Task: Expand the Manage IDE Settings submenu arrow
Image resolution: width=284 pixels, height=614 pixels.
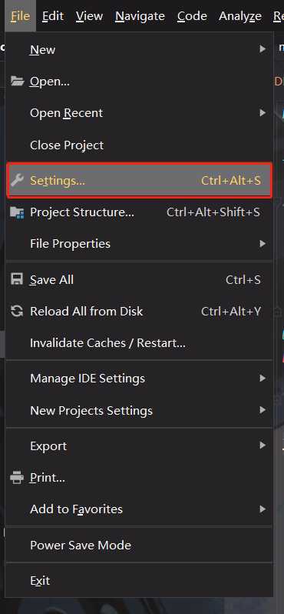Action: [x=263, y=379]
